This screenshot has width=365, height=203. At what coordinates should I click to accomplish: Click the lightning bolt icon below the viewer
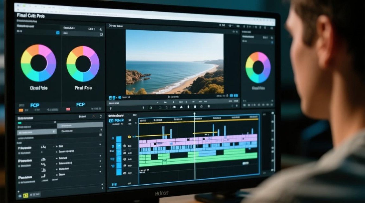(110, 109)
